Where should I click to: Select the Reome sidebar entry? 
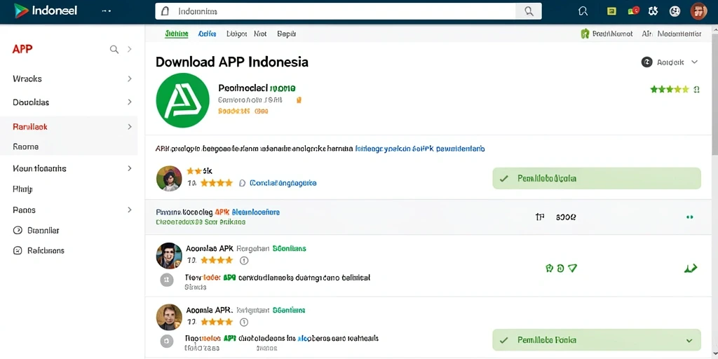[26, 147]
